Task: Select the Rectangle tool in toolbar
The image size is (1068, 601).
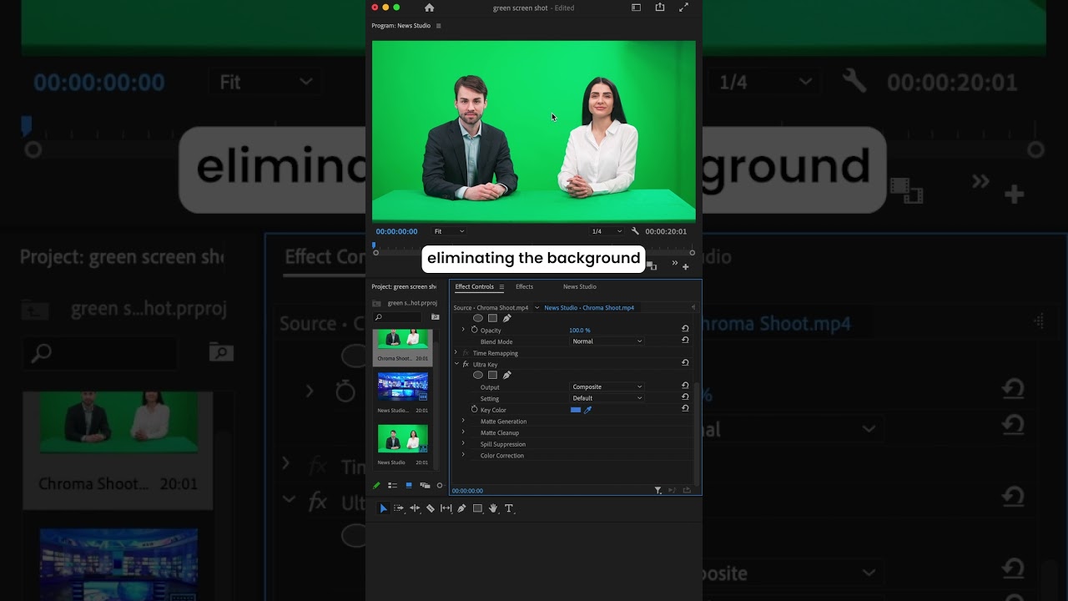Action: [x=477, y=508]
